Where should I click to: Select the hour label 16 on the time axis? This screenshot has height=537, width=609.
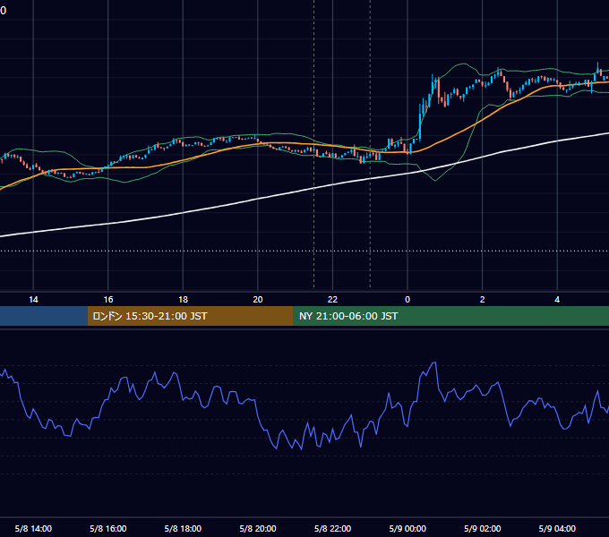(108, 300)
